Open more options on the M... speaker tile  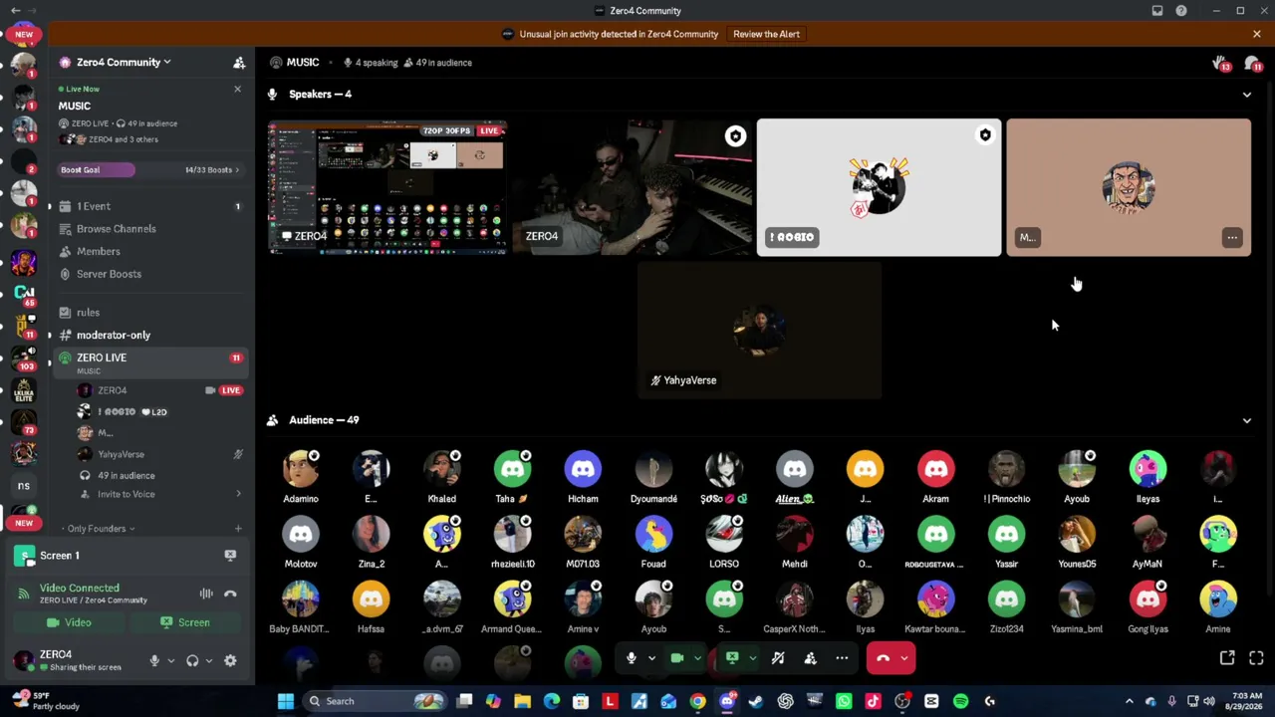point(1232,237)
